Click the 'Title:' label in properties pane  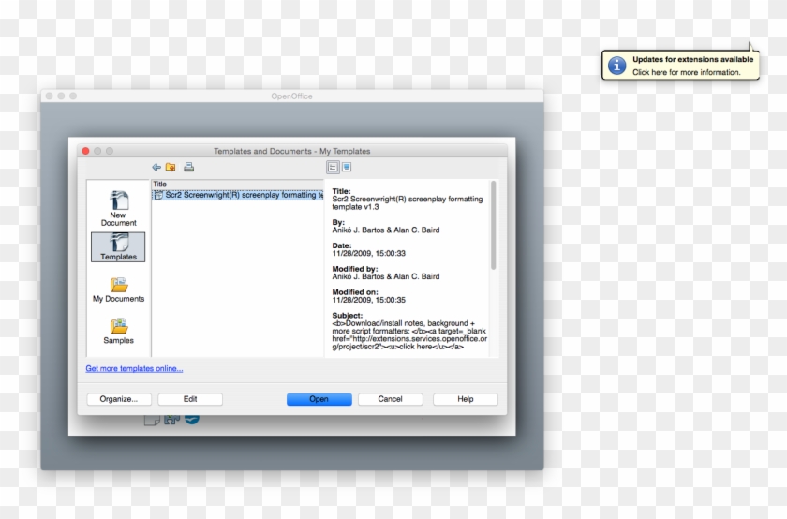(341, 191)
